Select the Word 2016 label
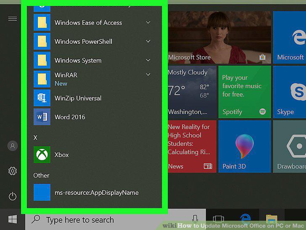The width and height of the screenshot is (306, 230). pyautogui.click(x=70, y=117)
